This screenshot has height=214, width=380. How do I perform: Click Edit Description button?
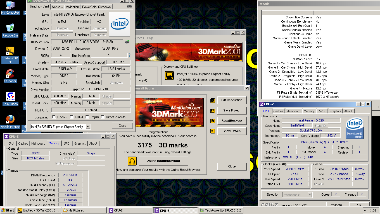(x=232, y=100)
